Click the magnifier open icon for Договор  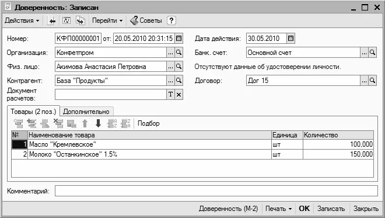(373, 81)
